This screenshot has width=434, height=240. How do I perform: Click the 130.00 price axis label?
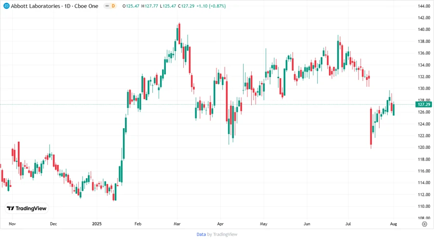pos(424,89)
